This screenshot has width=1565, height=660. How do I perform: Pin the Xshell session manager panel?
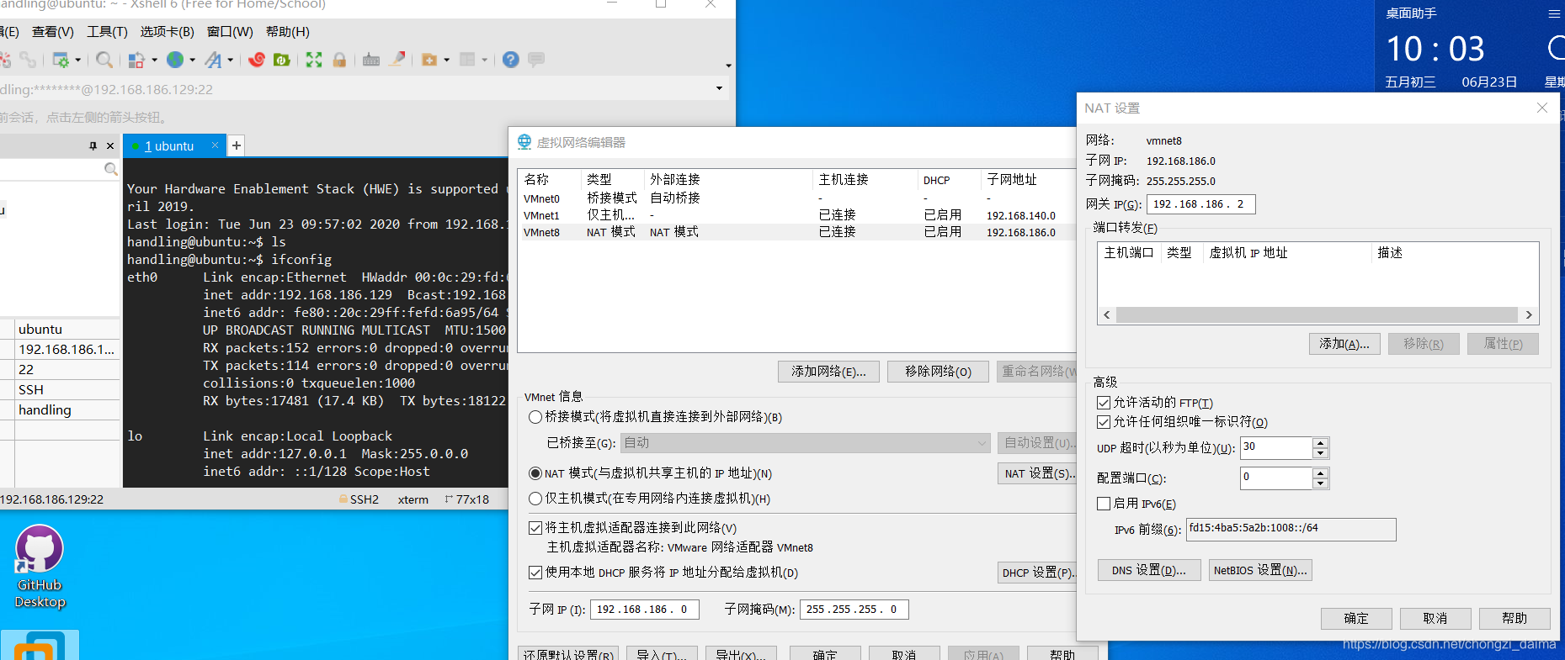tap(93, 145)
